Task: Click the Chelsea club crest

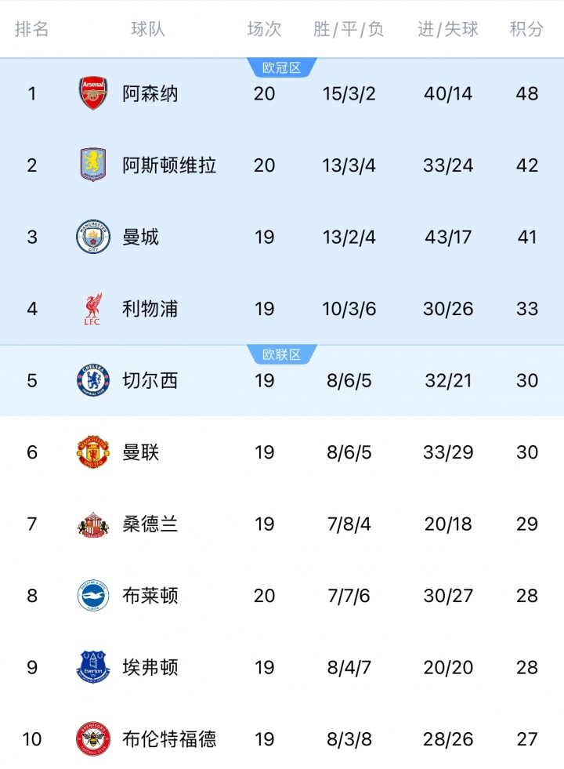Action: 93,380
